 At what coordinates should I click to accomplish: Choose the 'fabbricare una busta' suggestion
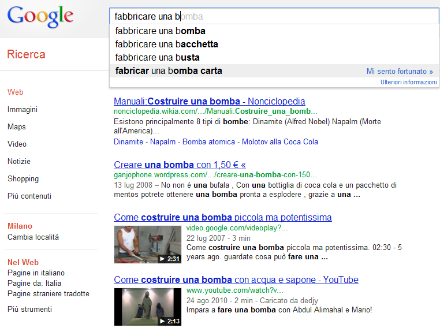click(158, 58)
